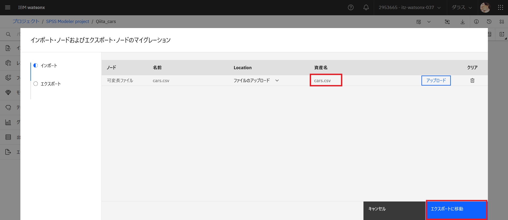Click the user avatar picture
Screen dimensions: 508x220
(485, 7)
